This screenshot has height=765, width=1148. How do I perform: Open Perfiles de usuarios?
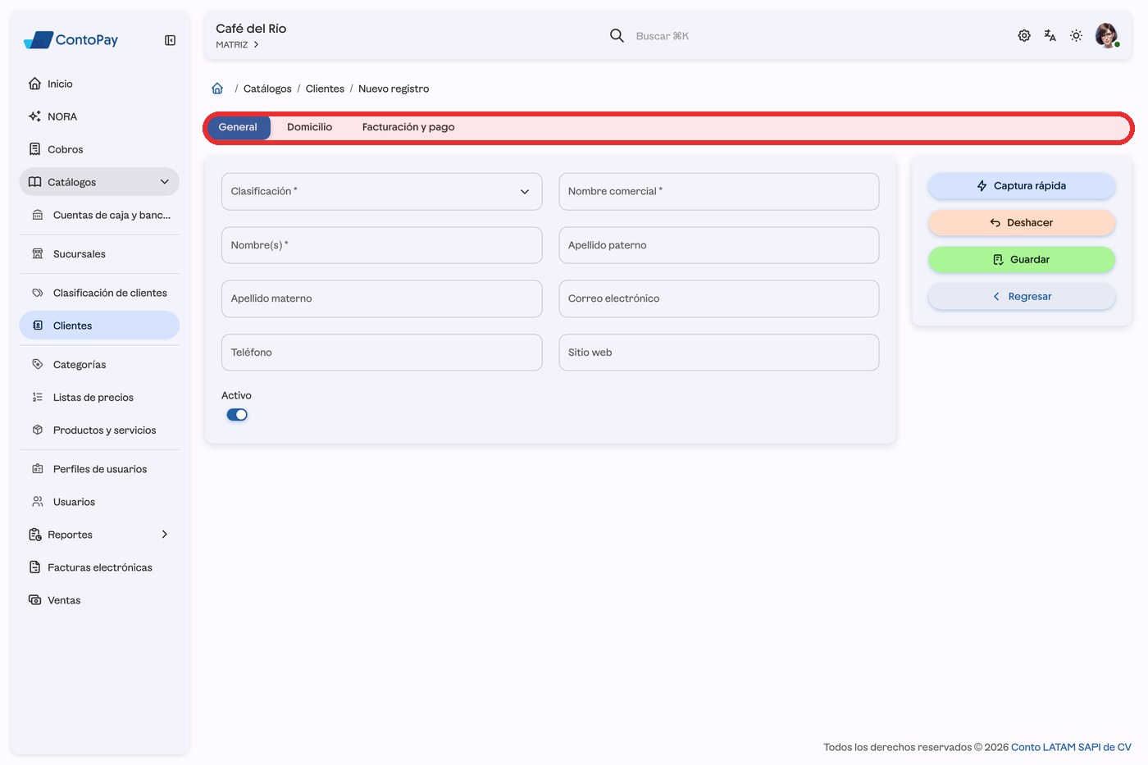[99, 469]
